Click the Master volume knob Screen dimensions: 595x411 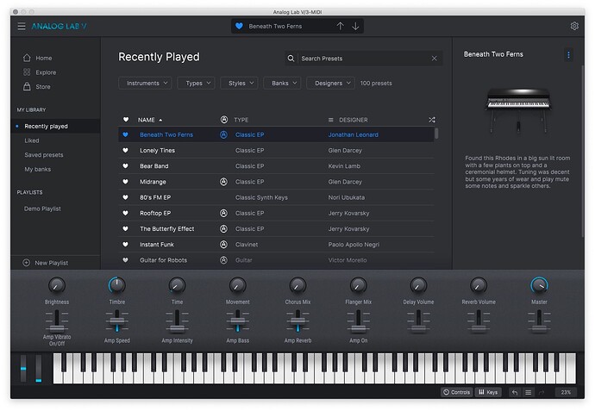click(539, 285)
